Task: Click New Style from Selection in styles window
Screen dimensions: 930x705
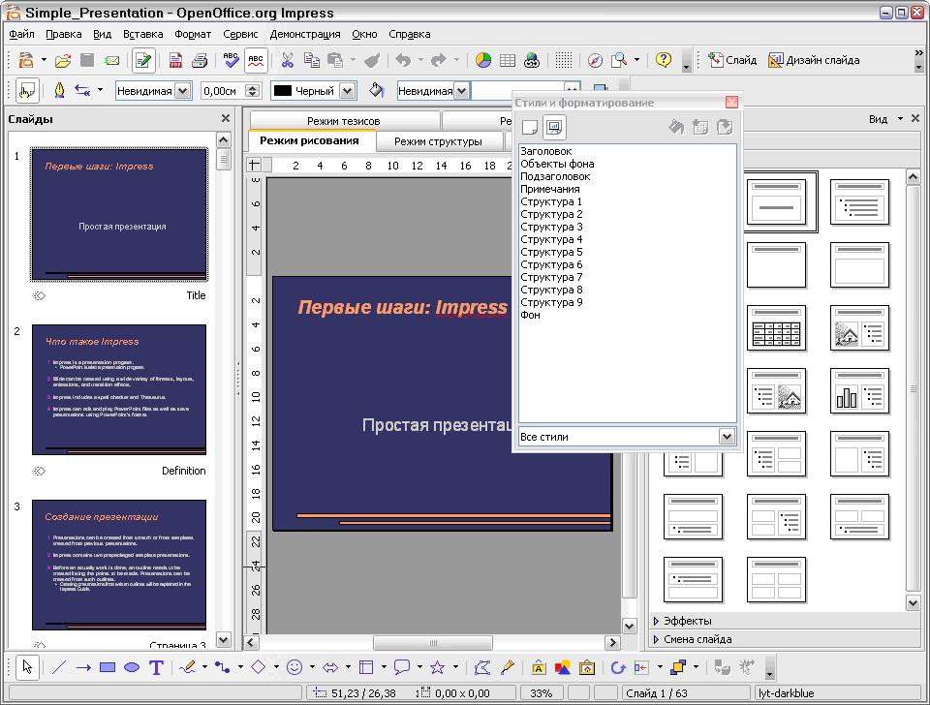Action: [x=700, y=127]
